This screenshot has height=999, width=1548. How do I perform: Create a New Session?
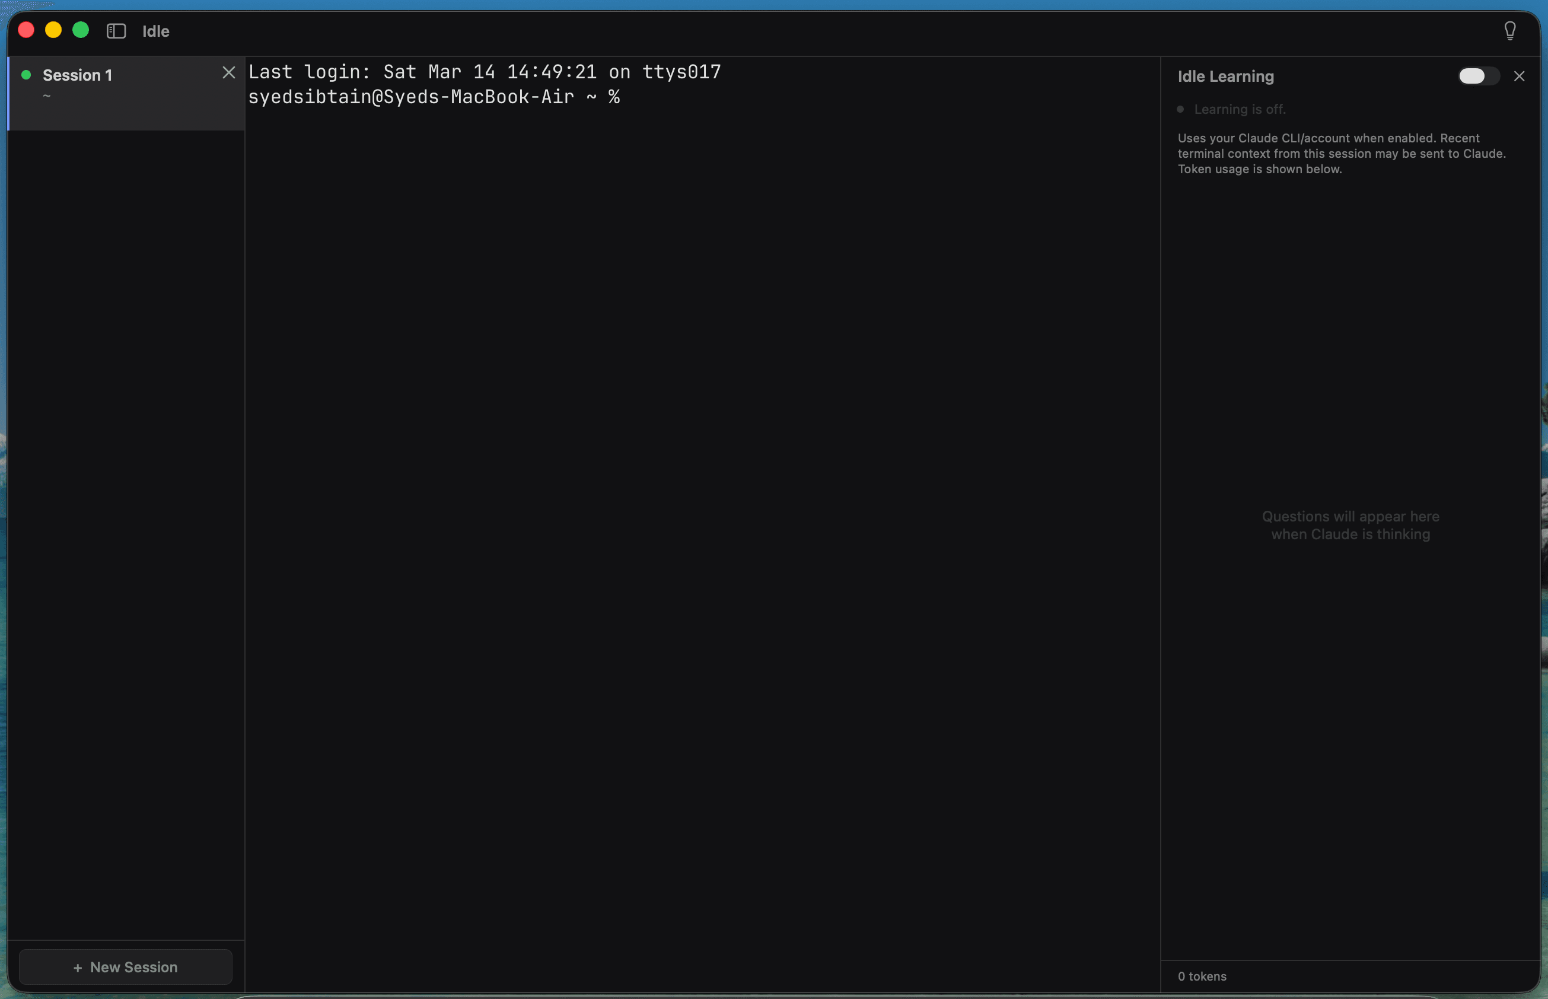pyautogui.click(x=126, y=966)
